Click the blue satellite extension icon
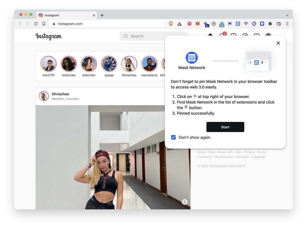The width and height of the screenshot is (307, 228). point(230,24)
